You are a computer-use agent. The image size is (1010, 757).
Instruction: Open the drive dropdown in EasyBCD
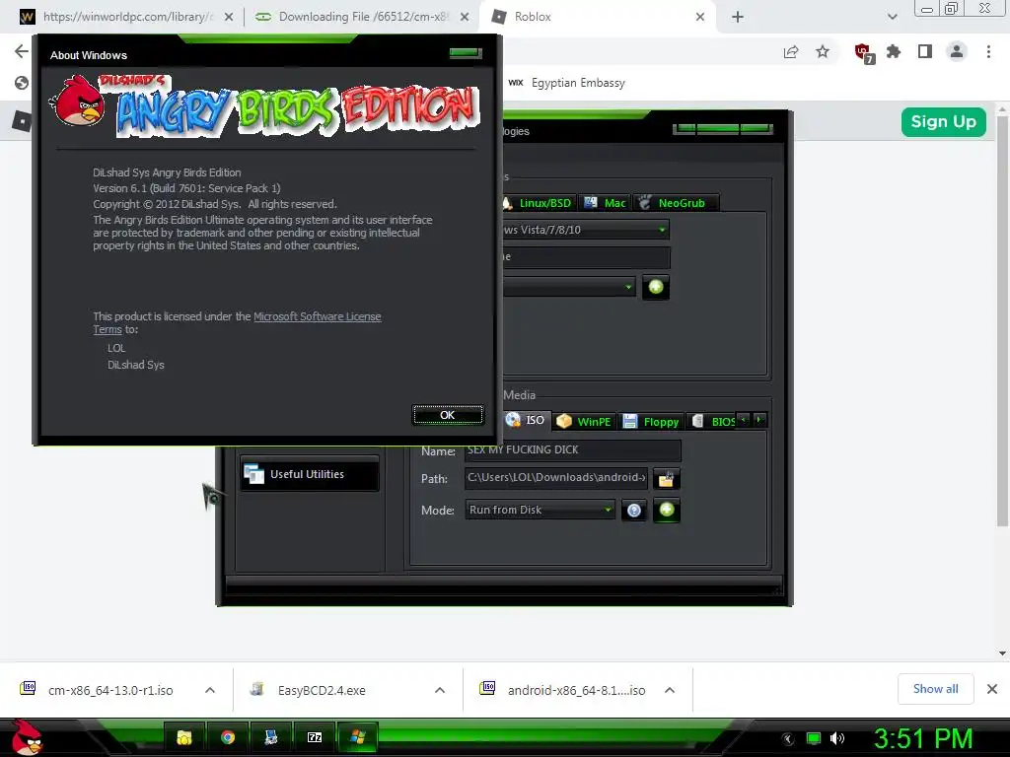pos(569,287)
